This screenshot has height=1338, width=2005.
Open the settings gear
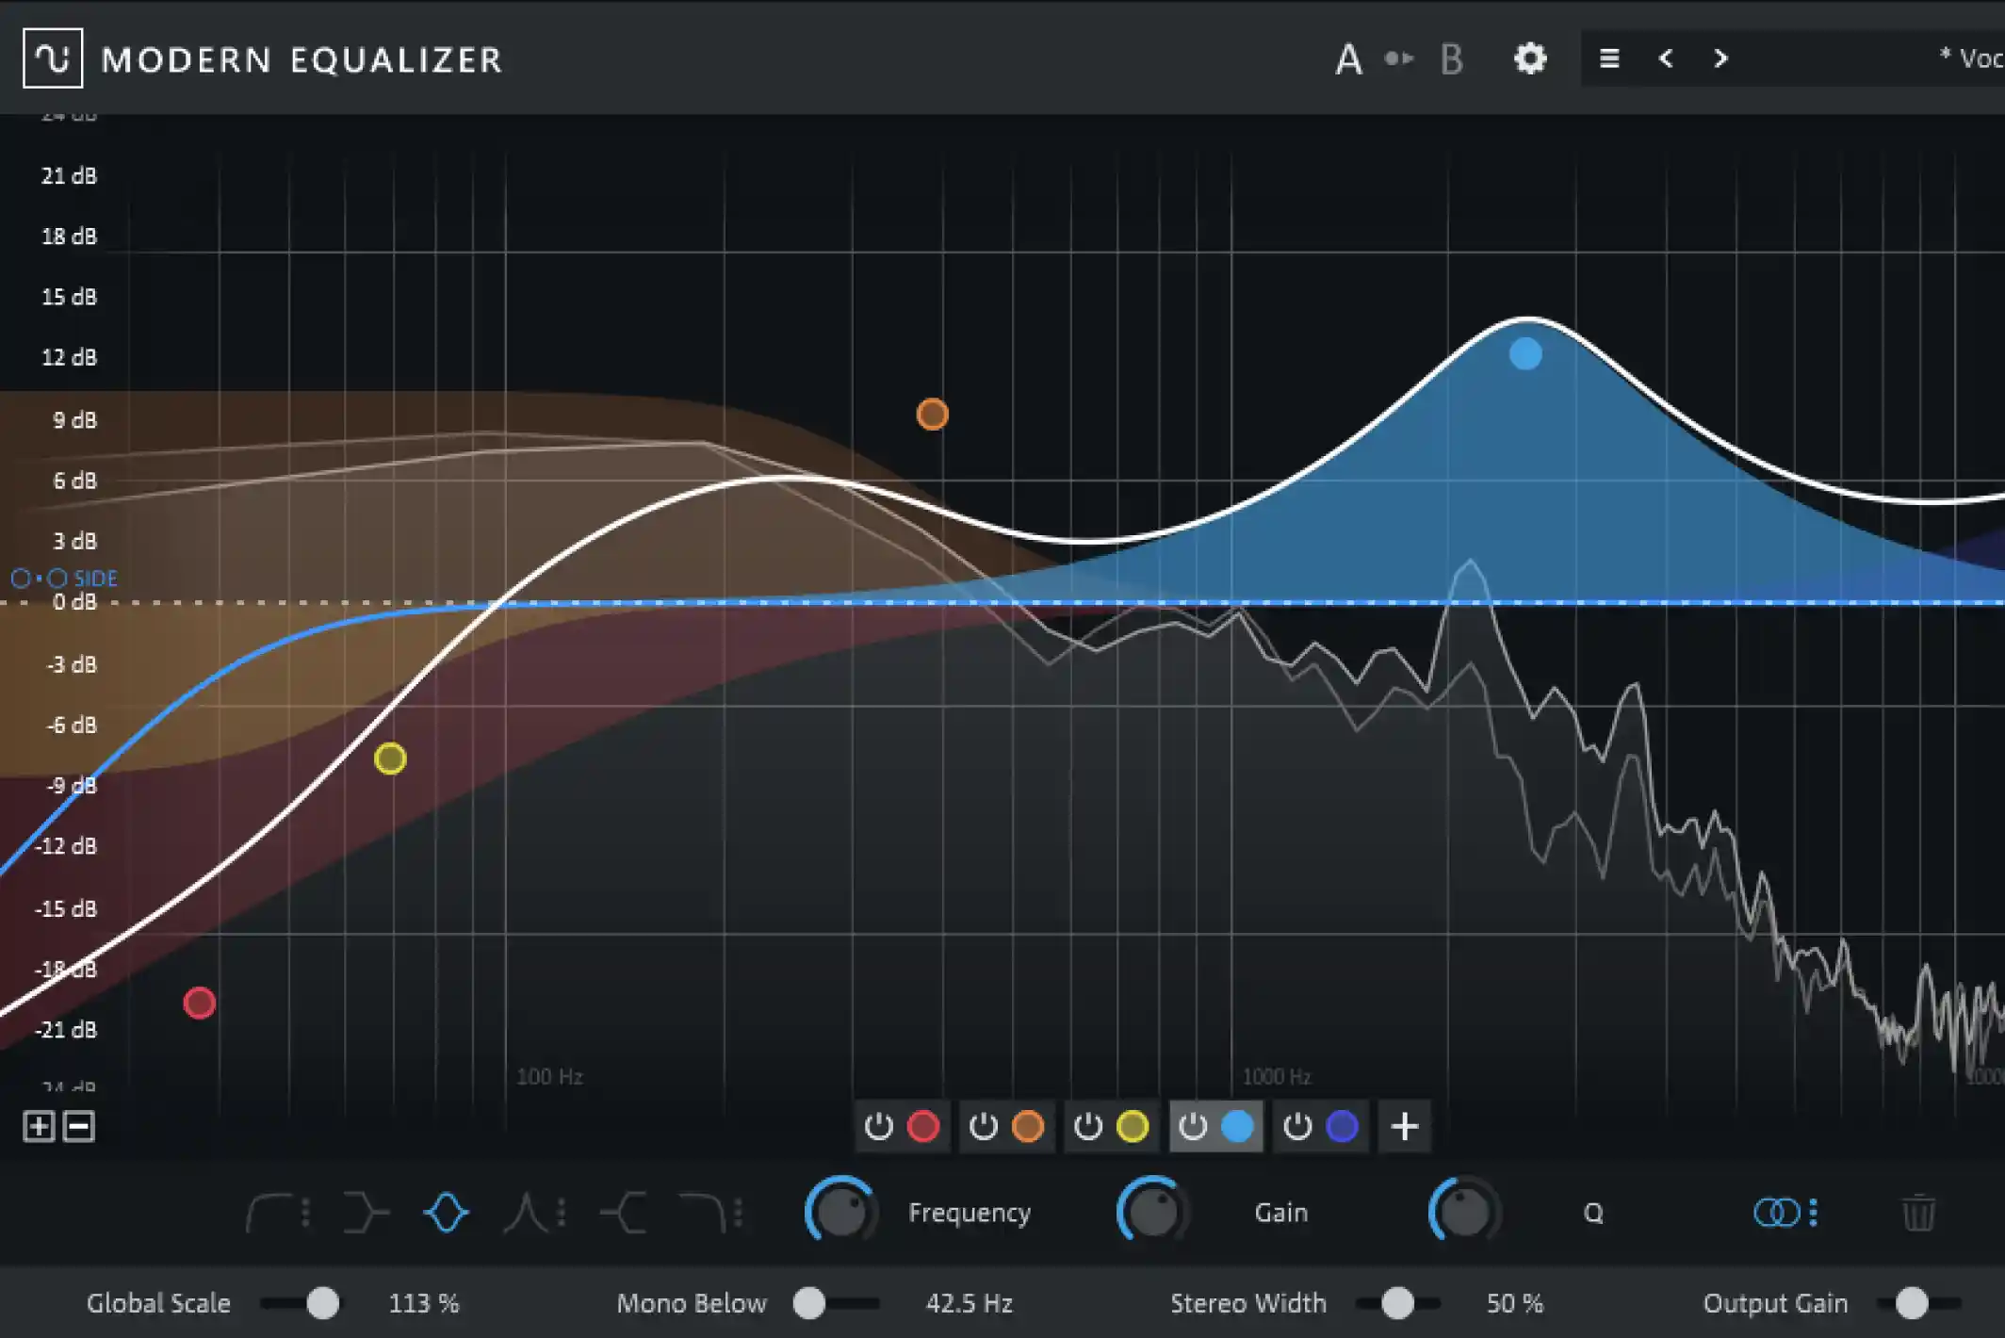pos(1530,58)
